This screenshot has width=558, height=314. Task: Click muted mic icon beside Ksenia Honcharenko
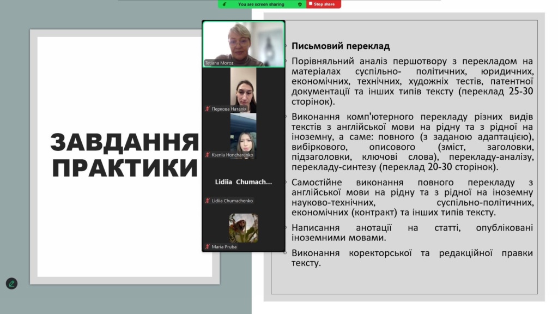[x=208, y=155]
